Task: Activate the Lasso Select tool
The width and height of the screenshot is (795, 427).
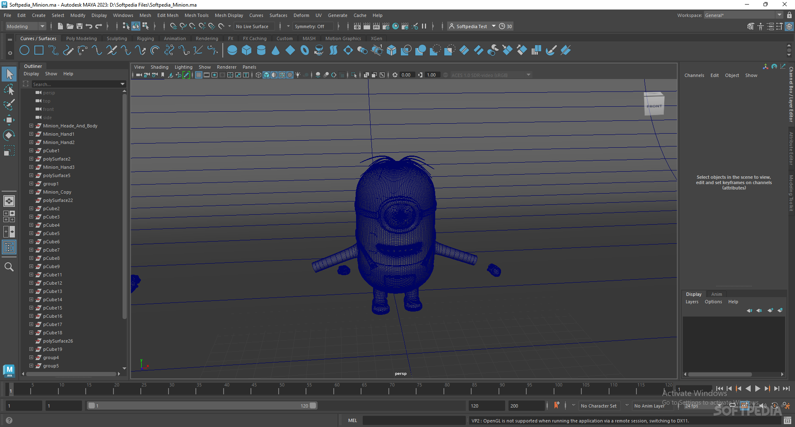Action: (9, 89)
